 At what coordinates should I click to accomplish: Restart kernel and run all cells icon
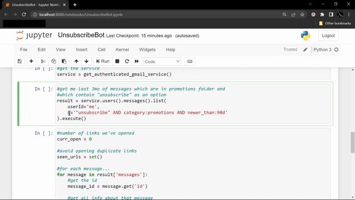coord(137,61)
